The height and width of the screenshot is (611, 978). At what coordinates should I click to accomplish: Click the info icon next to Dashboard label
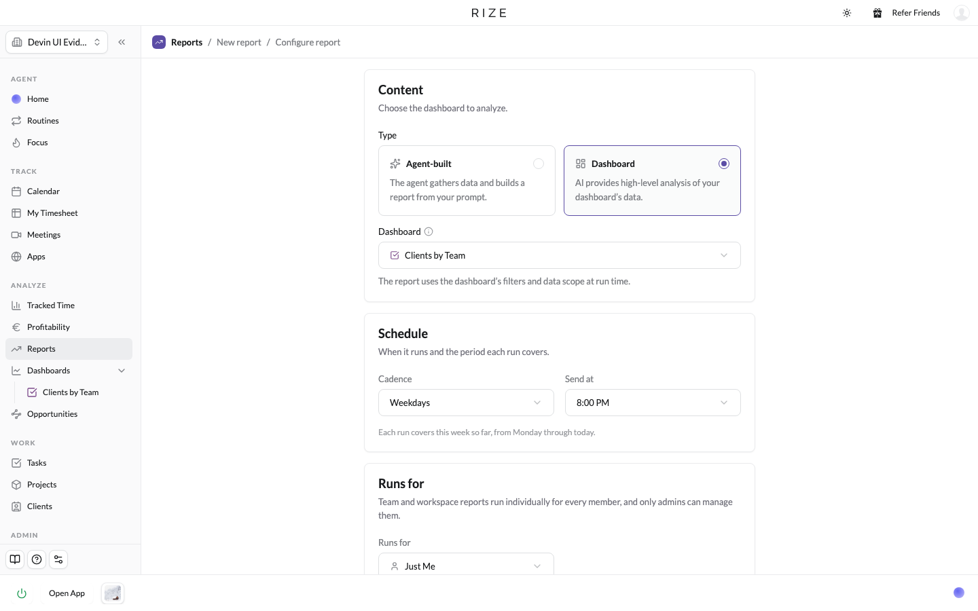429,232
